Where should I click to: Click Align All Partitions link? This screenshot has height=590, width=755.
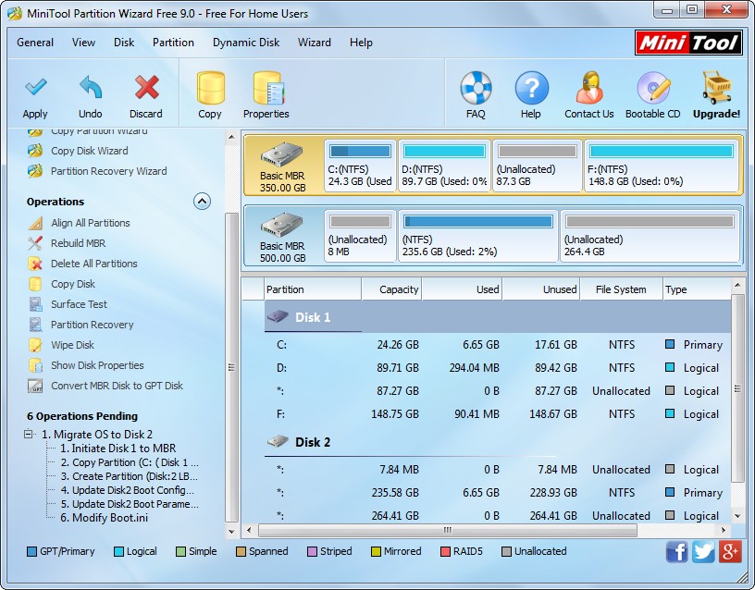tap(91, 223)
